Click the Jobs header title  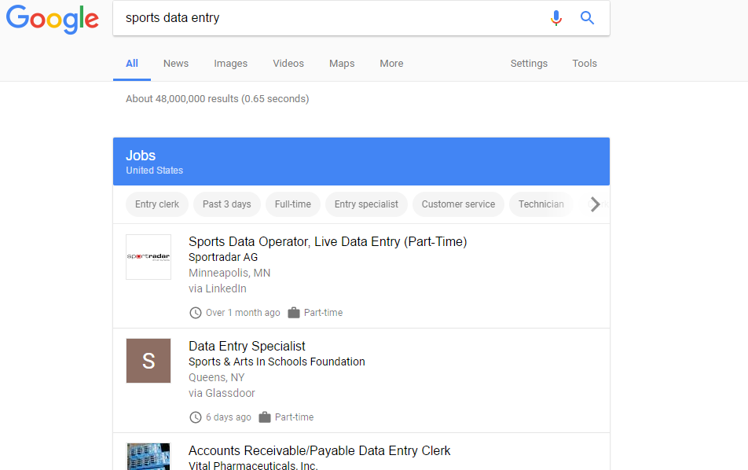pos(141,156)
